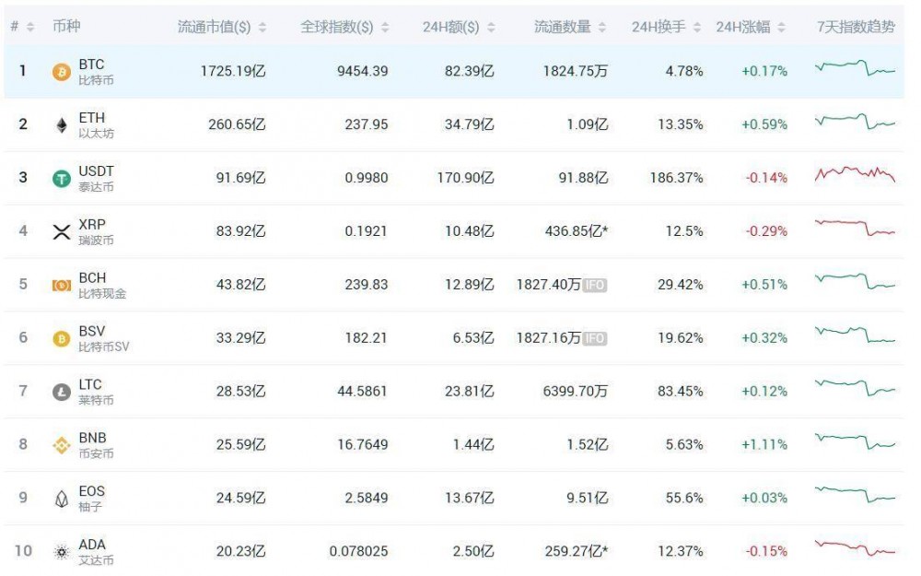The height and width of the screenshot is (576, 921).
Task: Click the Bitcoin (BTC) coin icon
Action: [x=62, y=72]
